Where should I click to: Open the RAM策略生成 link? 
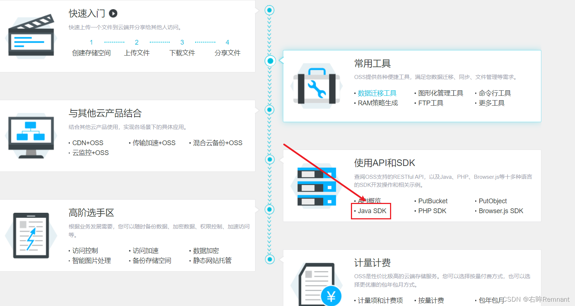tap(378, 103)
